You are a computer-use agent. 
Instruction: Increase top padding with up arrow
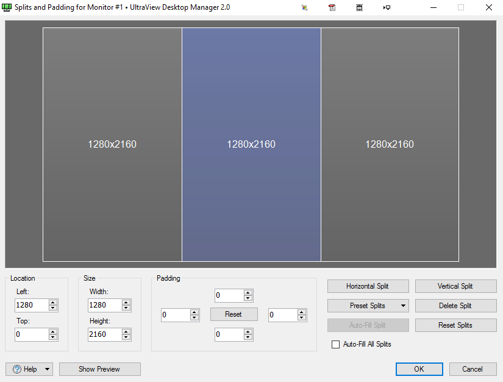248,293
